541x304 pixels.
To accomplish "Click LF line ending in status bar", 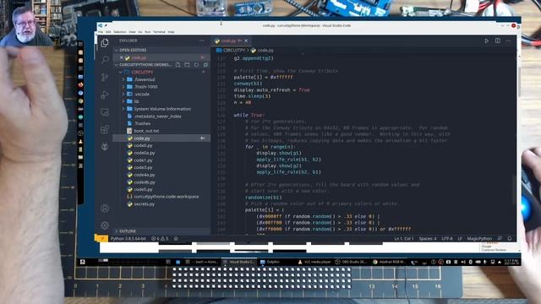I will click(x=460, y=238).
